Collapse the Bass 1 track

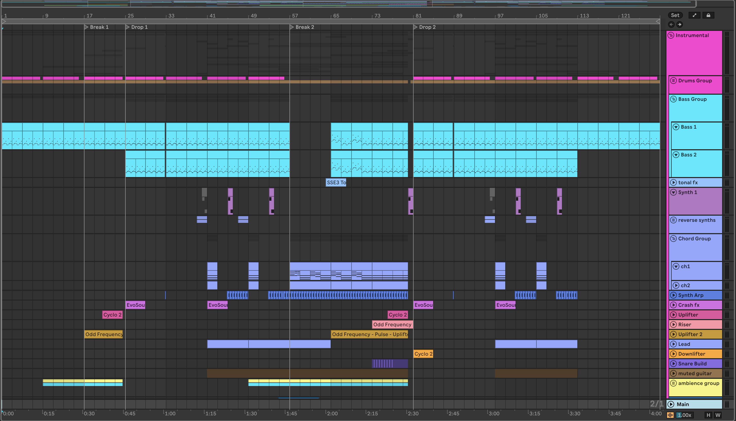click(676, 127)
